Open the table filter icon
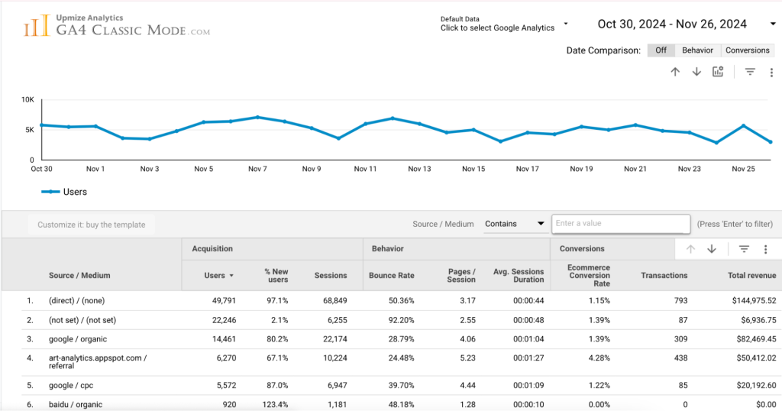The width and height of the screenshot is (782, 411). 744,249
